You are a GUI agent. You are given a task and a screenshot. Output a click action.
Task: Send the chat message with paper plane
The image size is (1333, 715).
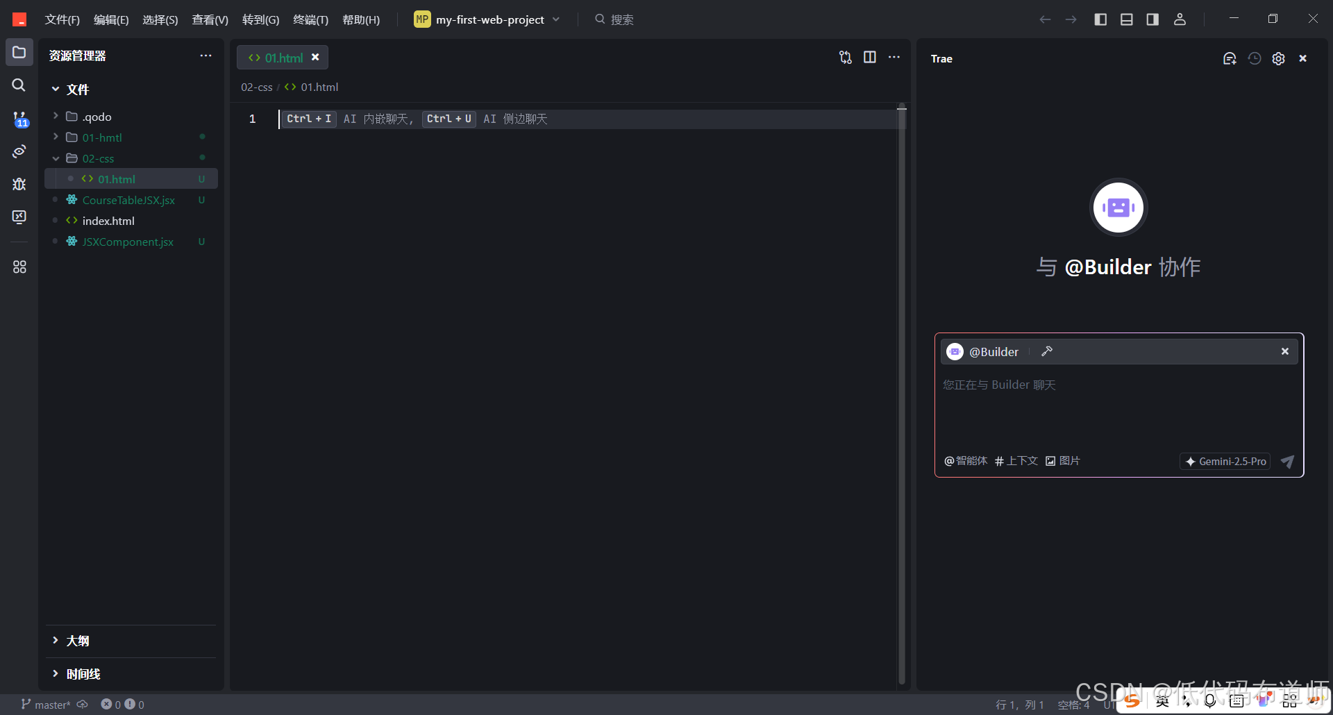pos(1287,462)
